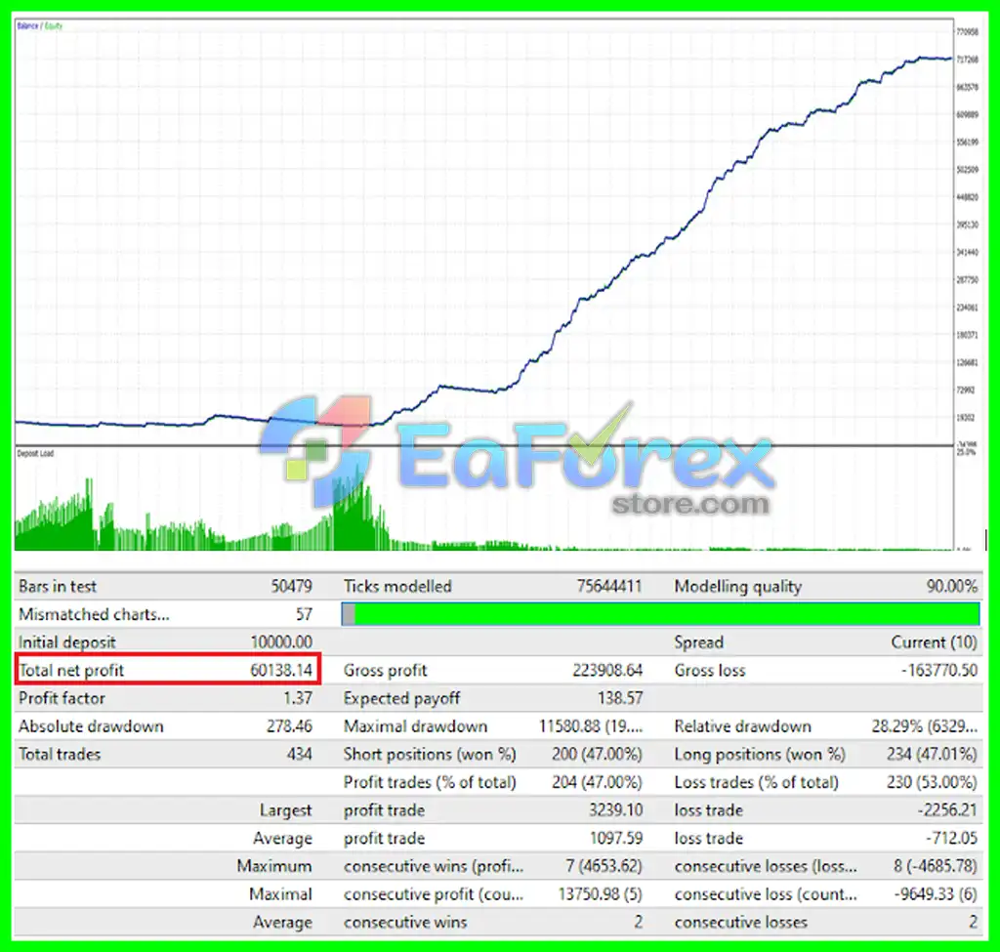1000x952 pixels.
Task: Select the 'Ticks modelled' label
Action: pos(397,587)
